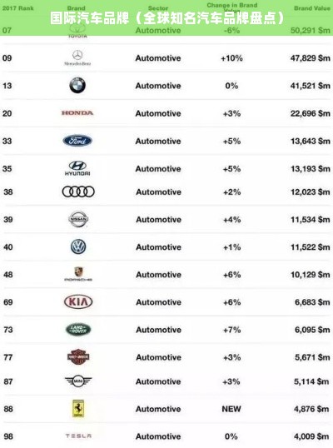The height and width of the screenshot is (448, 333).
Task: Click the 47,829 $m brand value
Action: (x=311, y=58)
